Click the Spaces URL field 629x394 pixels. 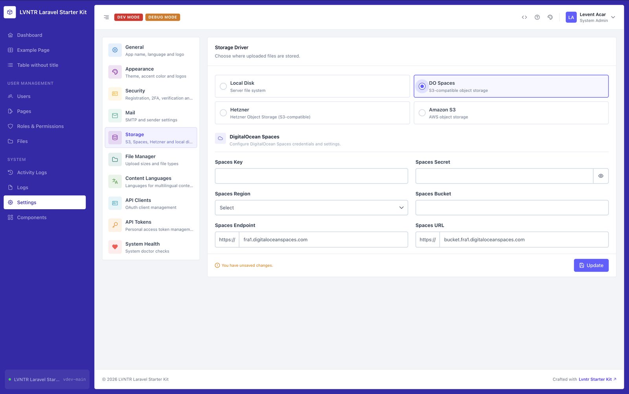tap(524, 239)
